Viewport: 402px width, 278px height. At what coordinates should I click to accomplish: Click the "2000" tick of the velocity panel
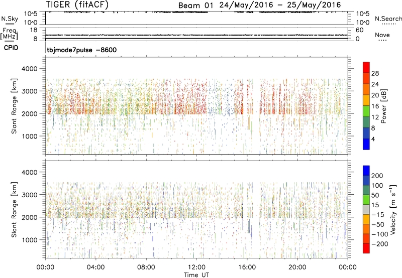click(x=30, y=217)
